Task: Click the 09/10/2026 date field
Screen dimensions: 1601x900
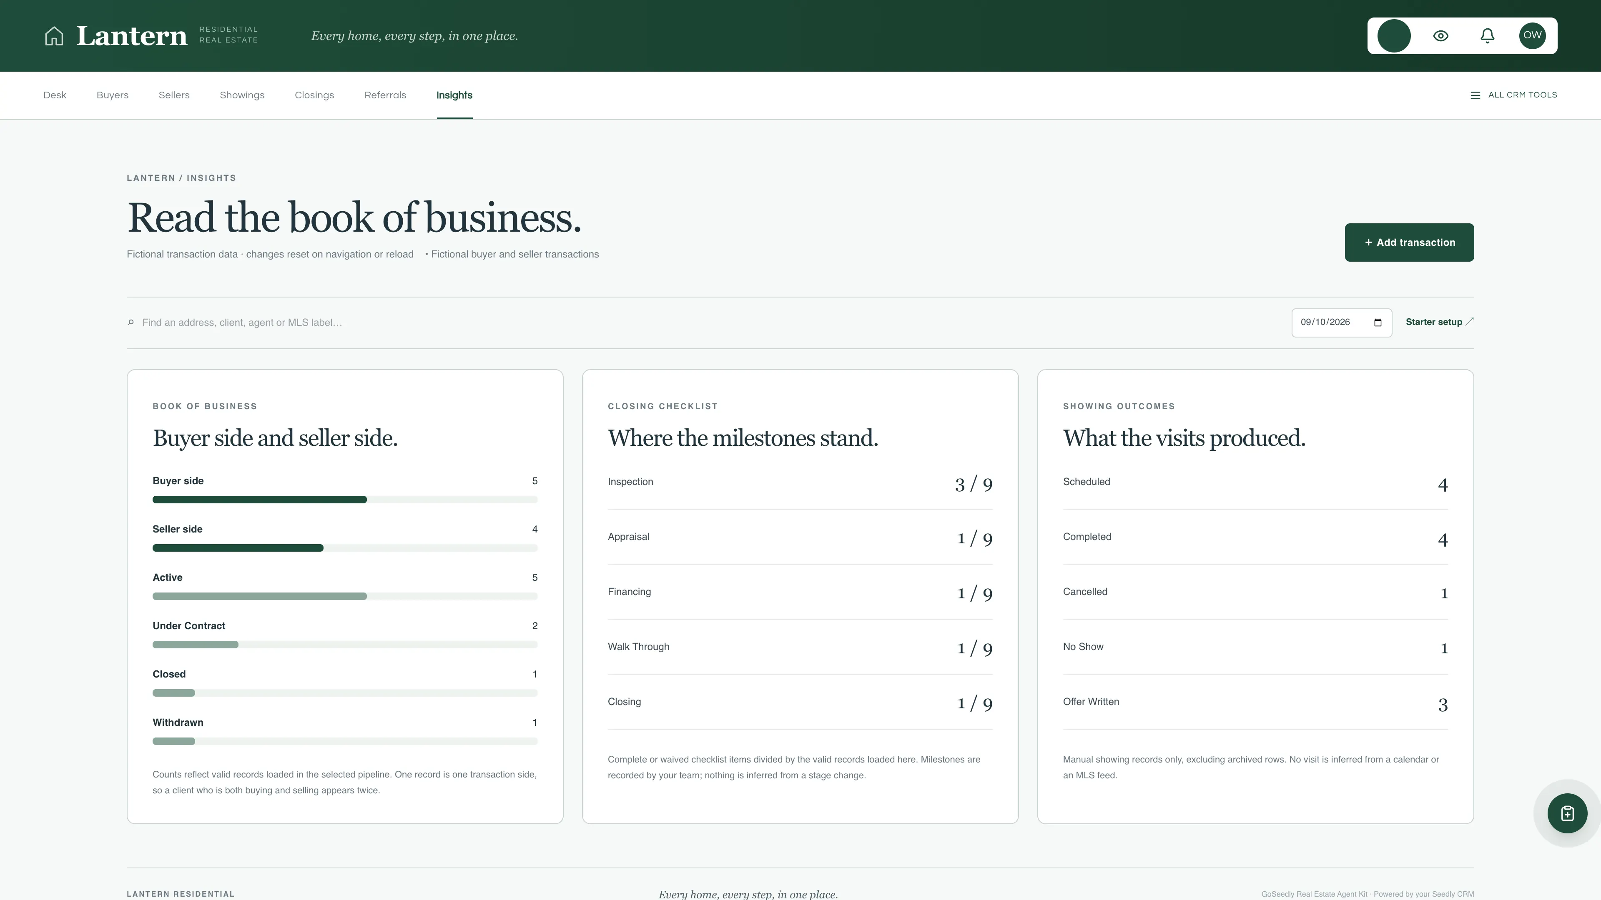Action: point(1342,322)
